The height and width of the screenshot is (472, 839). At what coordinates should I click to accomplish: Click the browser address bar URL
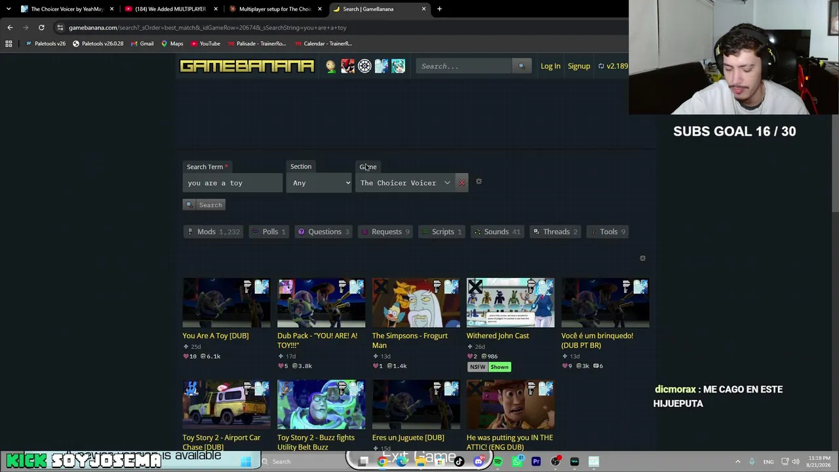pyautogui.click(x=208, y=28)
